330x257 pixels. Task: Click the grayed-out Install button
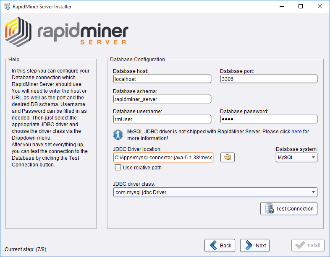(308, 245)
